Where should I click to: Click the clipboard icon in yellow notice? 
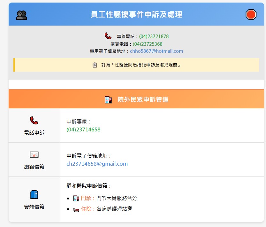95,65
